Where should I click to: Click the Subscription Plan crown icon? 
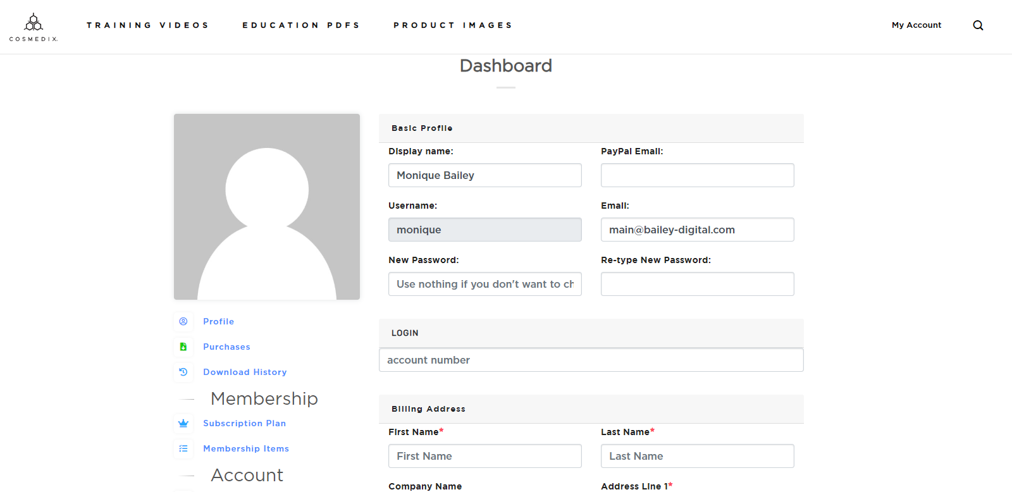183,423
